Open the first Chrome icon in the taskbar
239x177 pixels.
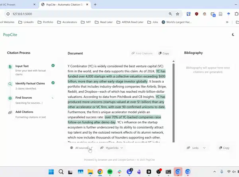100,172
